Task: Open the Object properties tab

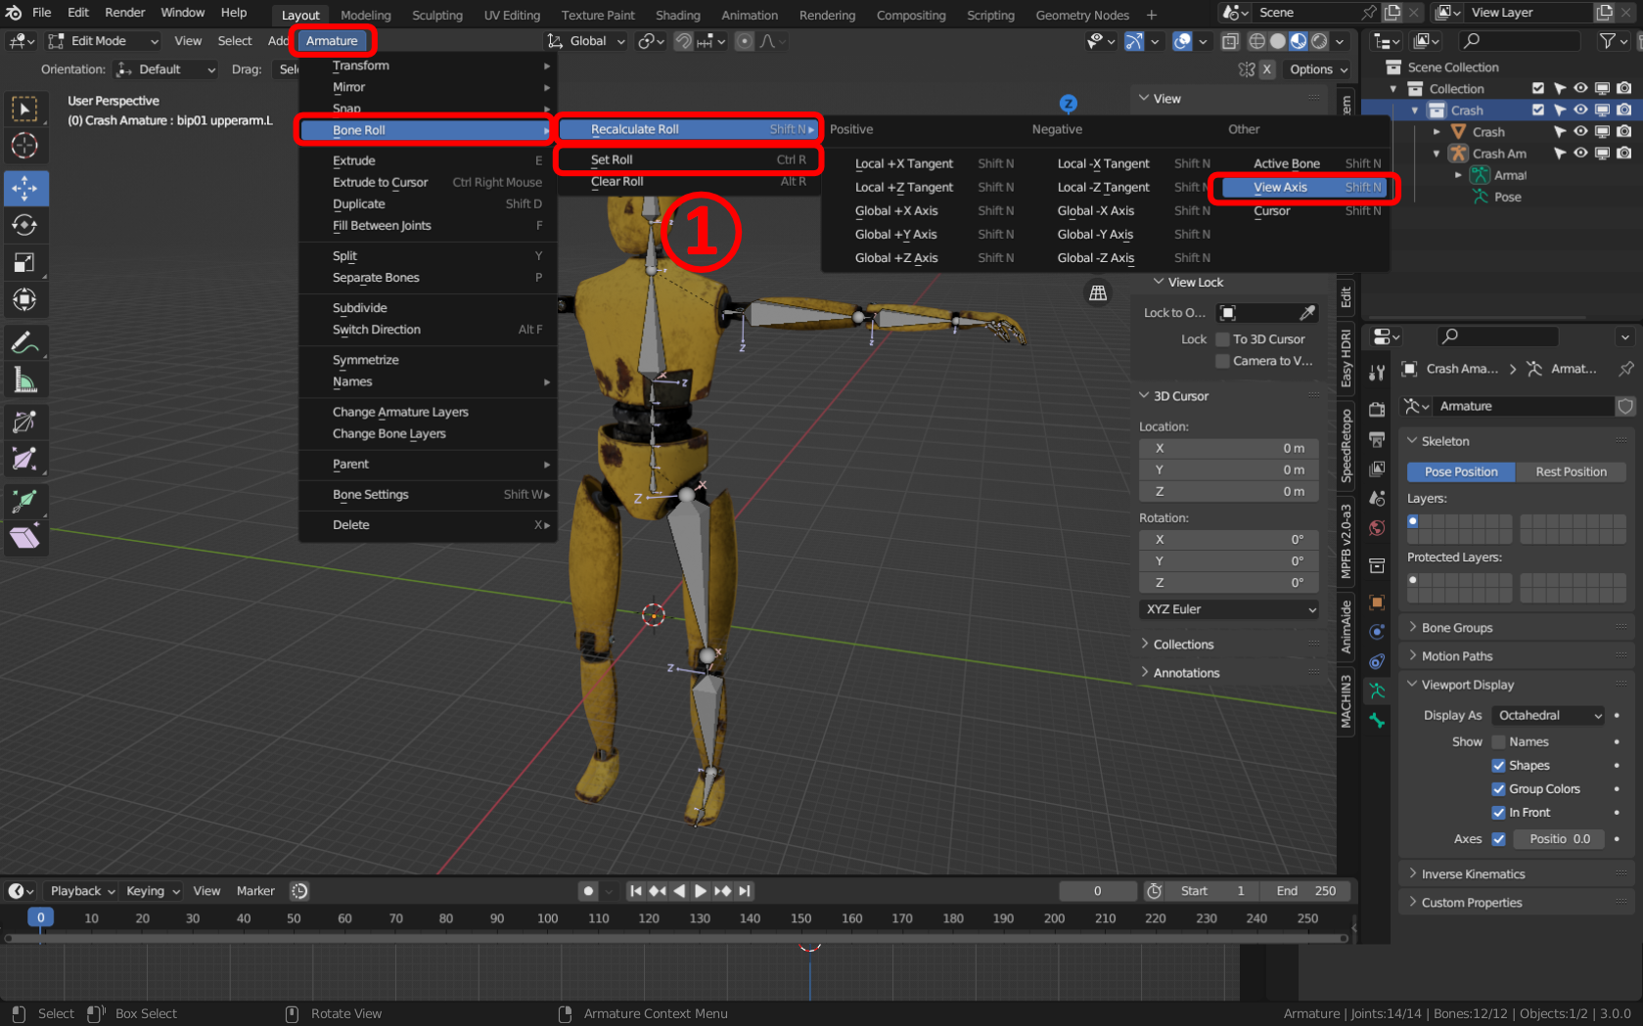Action: (1377, 602)
